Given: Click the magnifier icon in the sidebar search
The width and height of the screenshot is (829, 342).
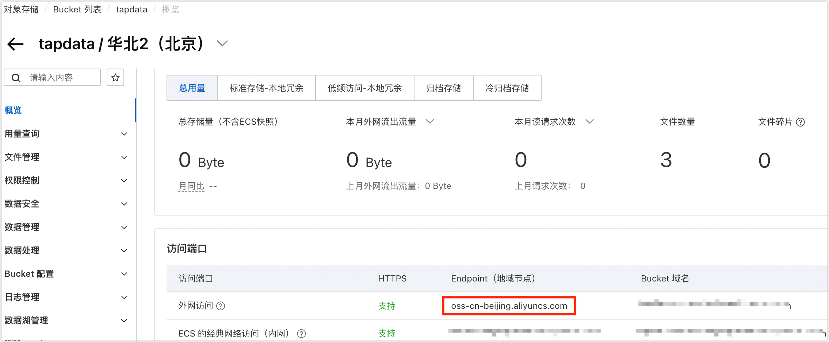Looking at the screenshot, I should tap(16, 77).
